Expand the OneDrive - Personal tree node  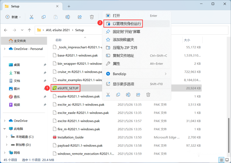click(x=5, y=49)
